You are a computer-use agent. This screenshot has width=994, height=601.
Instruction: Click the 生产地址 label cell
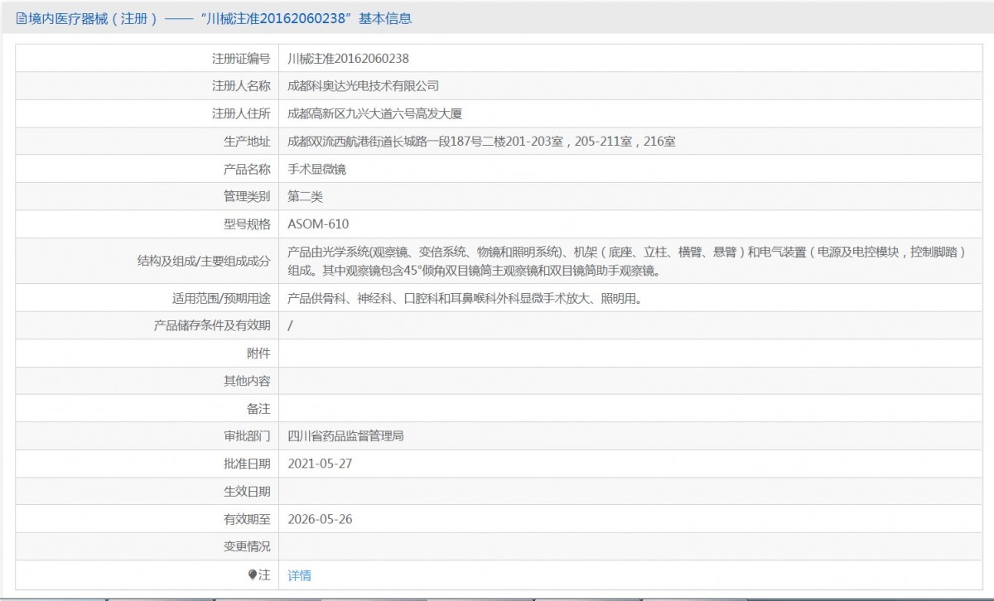[x=147, y=142]
